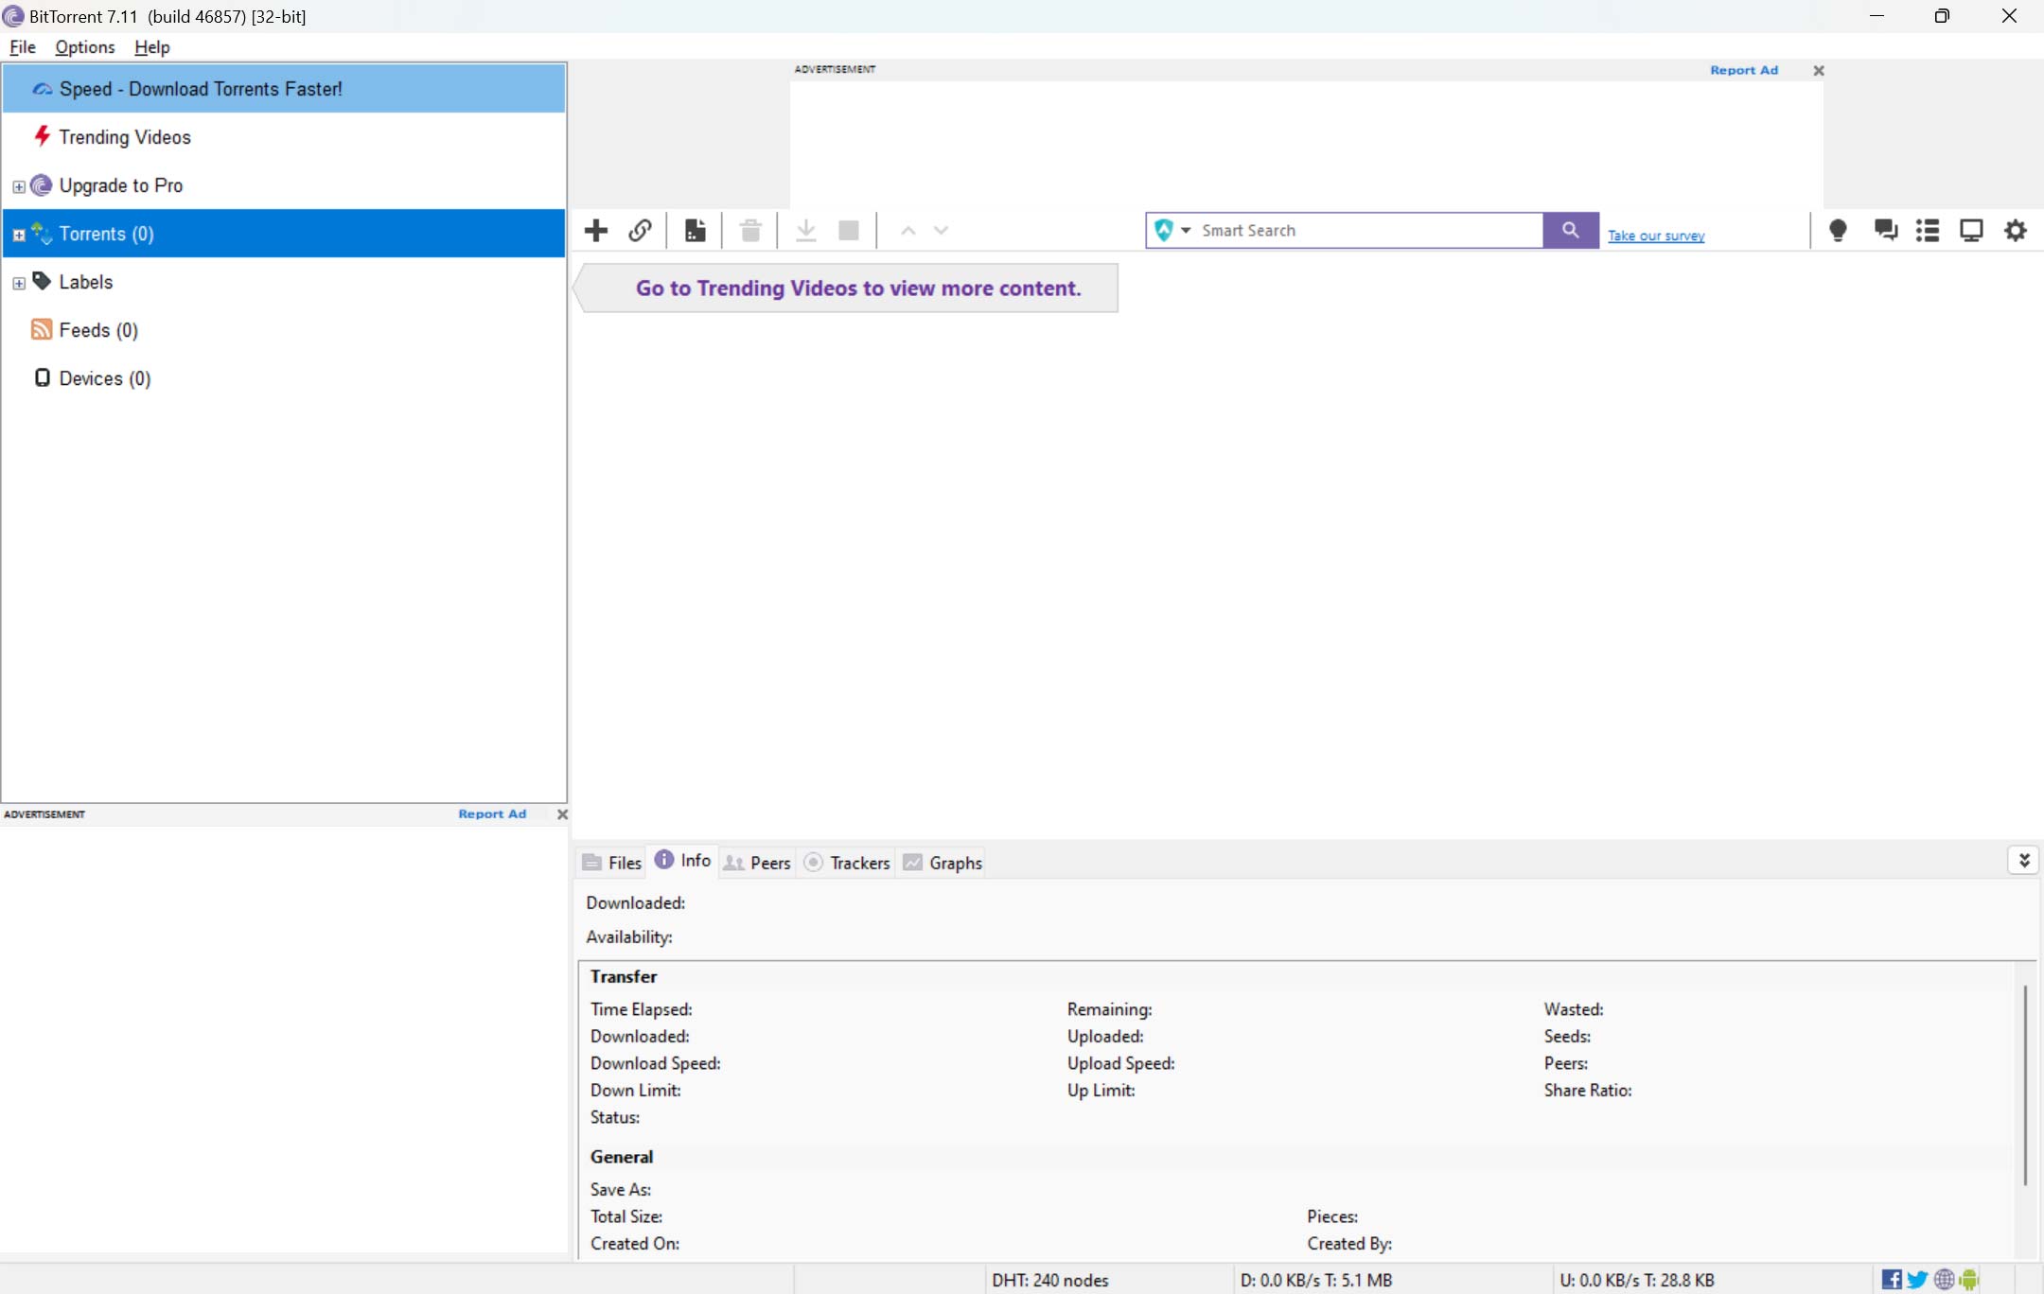Viewport: 2044px width, 1294px height.
Task: Click Move Down Queue arrow
Action: 941,231
